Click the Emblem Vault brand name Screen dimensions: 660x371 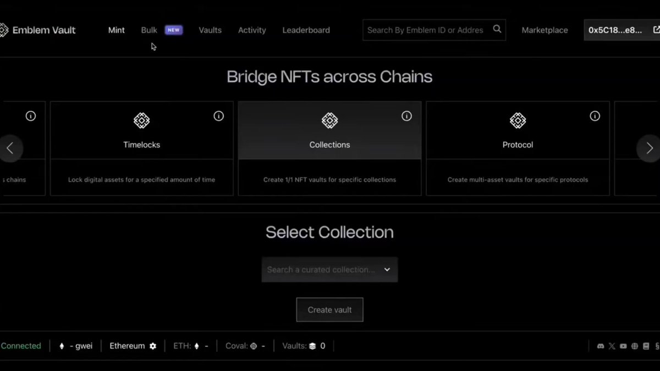pos(44,30)
